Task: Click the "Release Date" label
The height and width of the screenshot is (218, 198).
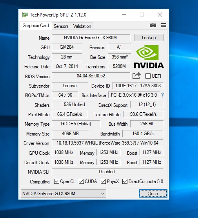Action: (37, 67)
